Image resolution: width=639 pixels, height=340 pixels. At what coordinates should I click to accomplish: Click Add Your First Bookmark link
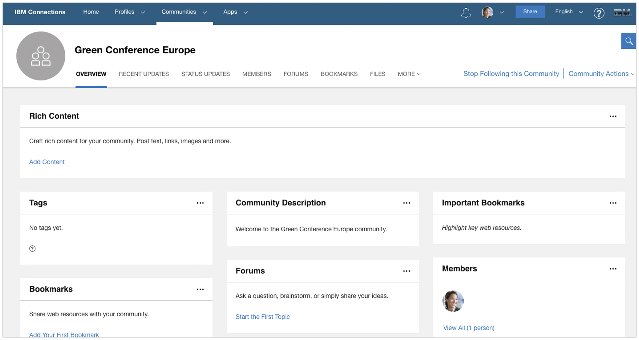pyautogui.click(x=64, y=335)
